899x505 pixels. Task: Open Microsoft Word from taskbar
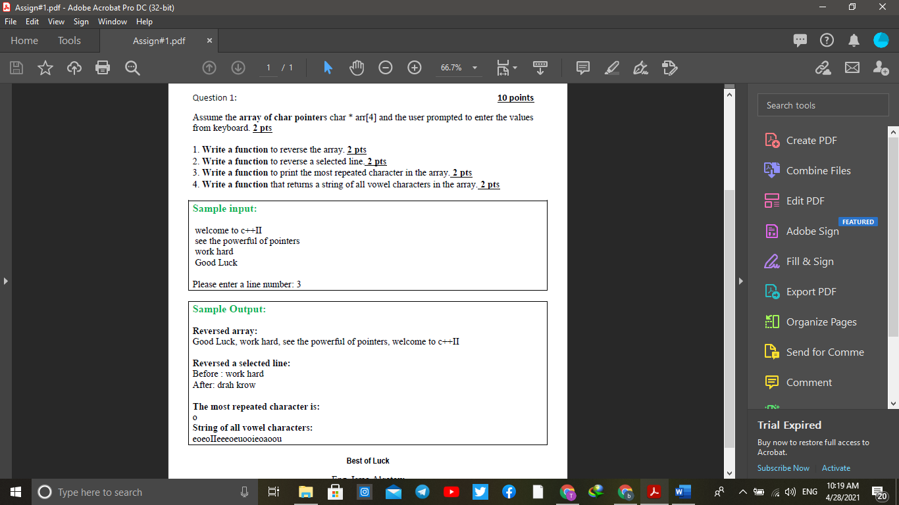[x=682, y=492]
